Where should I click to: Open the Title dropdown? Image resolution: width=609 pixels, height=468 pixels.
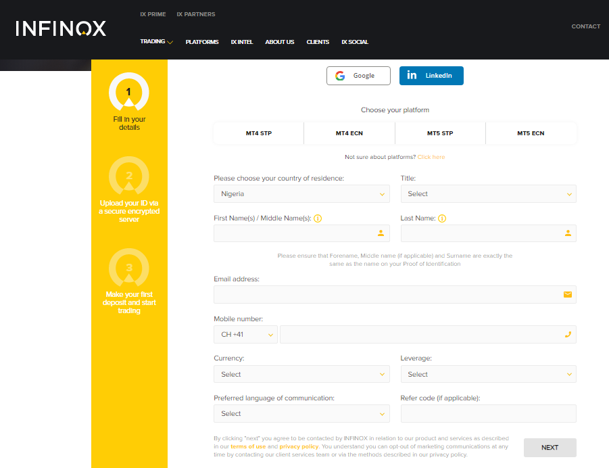click(x=488, y=194)
